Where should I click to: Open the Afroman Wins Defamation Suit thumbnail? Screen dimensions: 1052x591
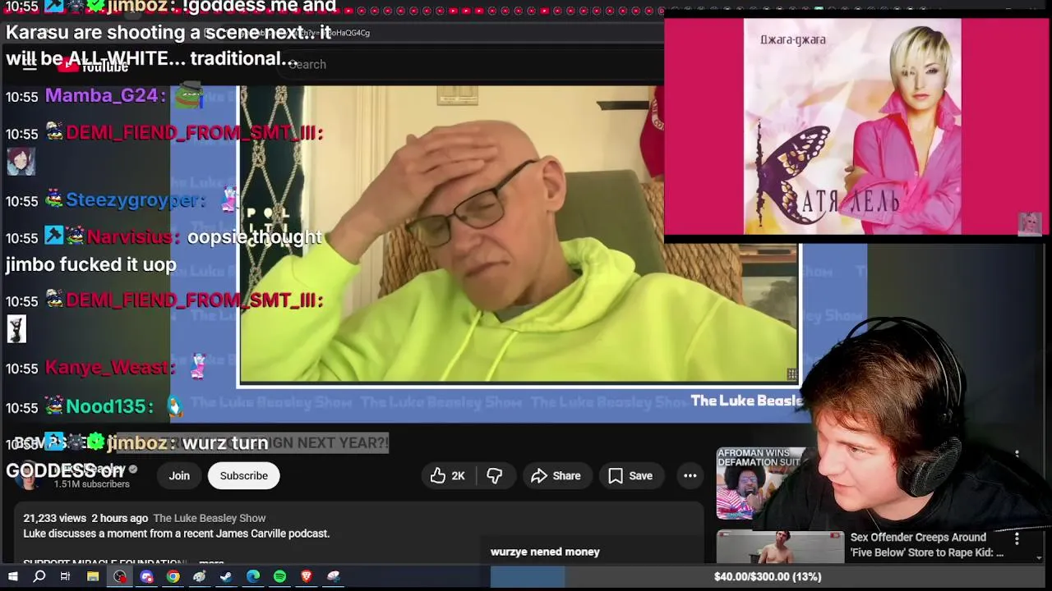tap(762, 484)
